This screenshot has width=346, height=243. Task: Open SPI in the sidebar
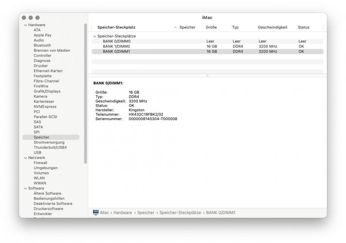pos(37,132)
